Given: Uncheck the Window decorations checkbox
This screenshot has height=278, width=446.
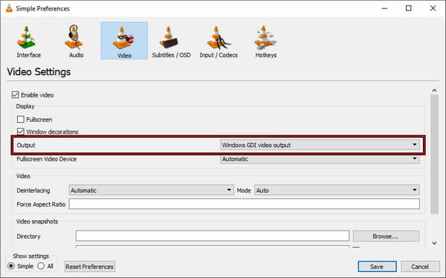Looking at the screenshot, I should coord(21,132).
